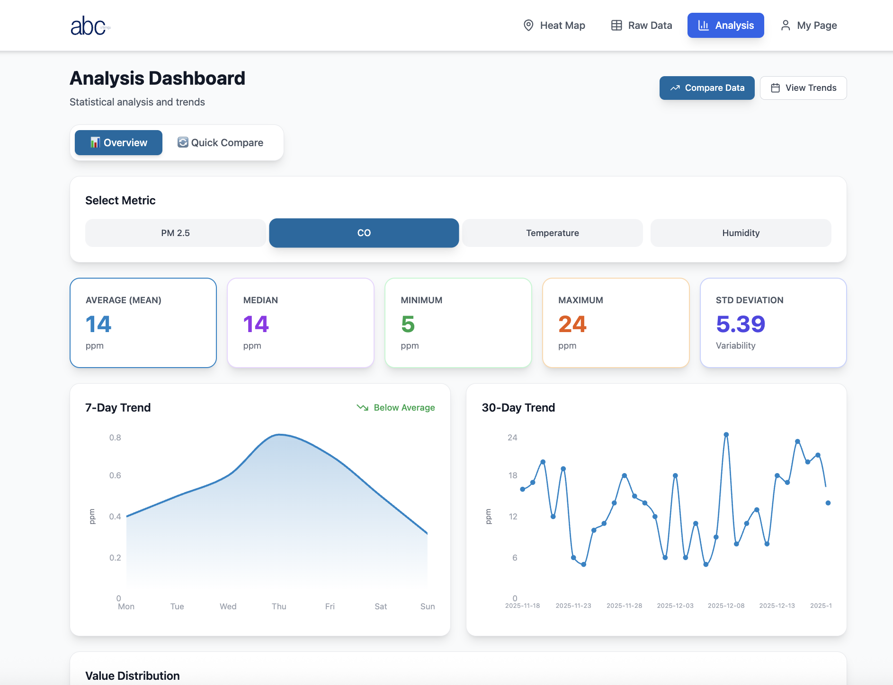893x685 pixels.
Task: Click the Below Average trend-down icon
Action: point(362,407)
